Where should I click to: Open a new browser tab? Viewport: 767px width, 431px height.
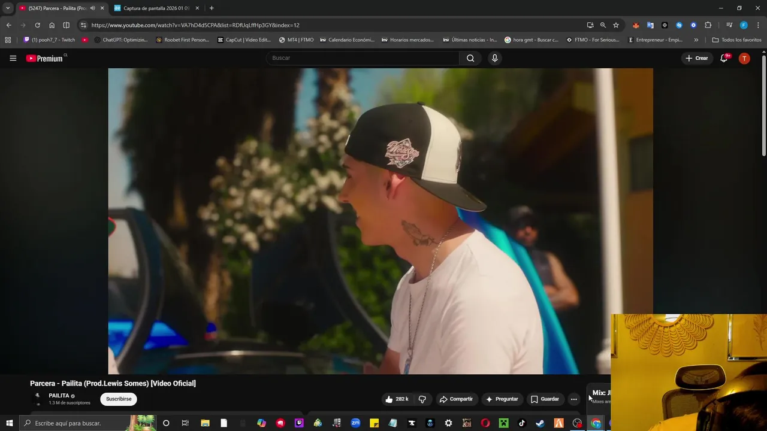pyautogui.click(x=212, y=8)
